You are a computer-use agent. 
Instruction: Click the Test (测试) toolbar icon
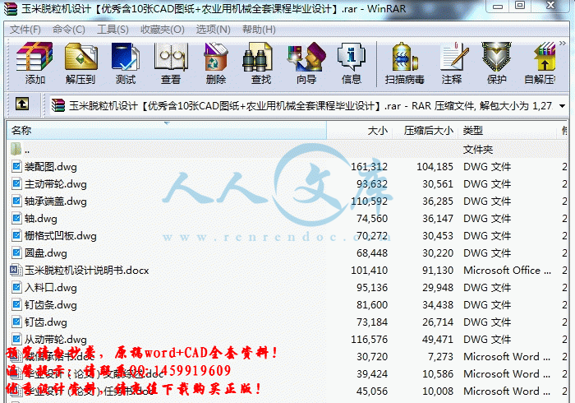pyautogui.click(x=126, y=63)
